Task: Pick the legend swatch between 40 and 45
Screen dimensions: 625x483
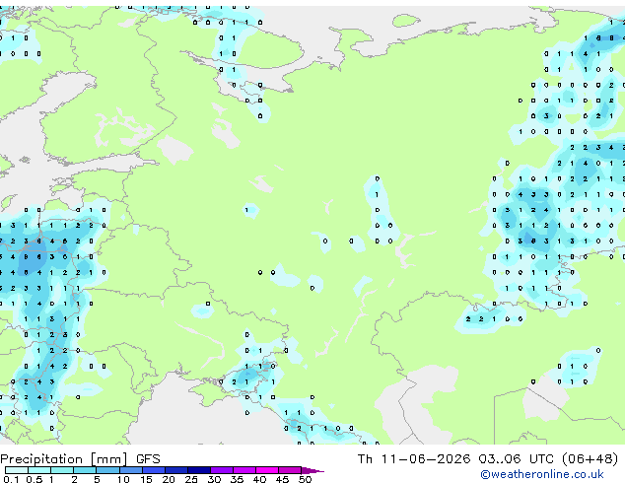Action: click(x=267, y=470)
